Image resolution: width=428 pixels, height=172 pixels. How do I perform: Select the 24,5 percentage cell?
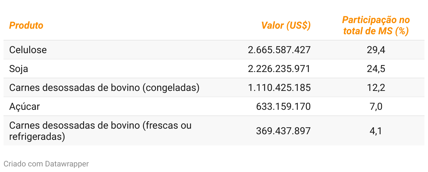point(376,69)
